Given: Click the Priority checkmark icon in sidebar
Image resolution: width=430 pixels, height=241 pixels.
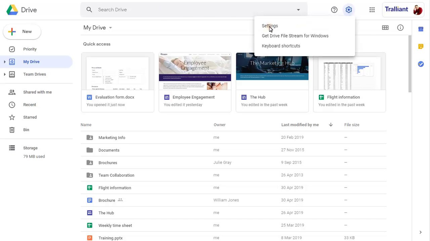Looking at the screenshot, I should tap(12, 49).
